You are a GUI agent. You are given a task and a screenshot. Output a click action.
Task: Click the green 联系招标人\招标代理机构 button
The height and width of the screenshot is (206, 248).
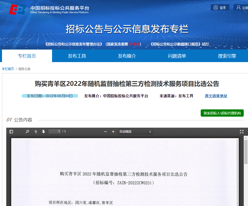(x=222, y=113)
